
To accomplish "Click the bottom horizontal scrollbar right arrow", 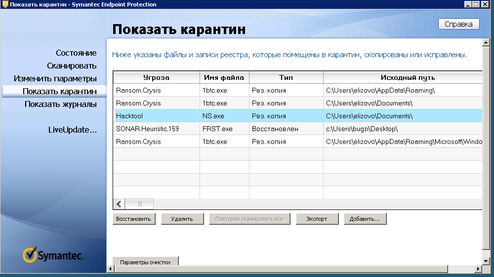I will (478, 269).
